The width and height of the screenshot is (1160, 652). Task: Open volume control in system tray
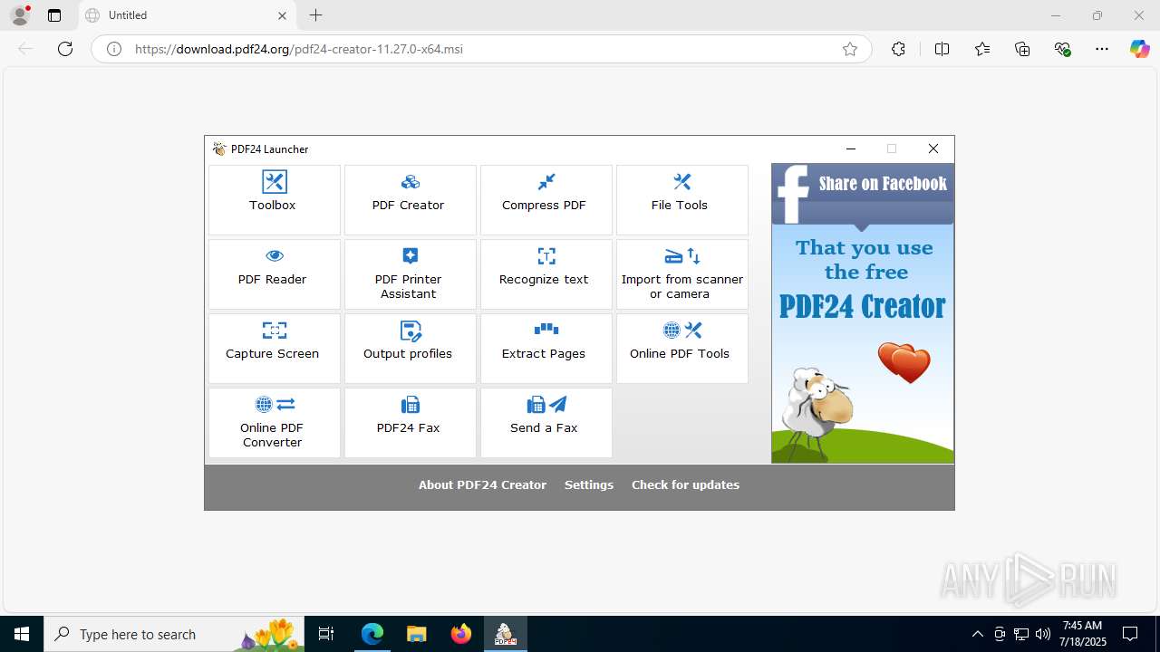pos(1043,634)
